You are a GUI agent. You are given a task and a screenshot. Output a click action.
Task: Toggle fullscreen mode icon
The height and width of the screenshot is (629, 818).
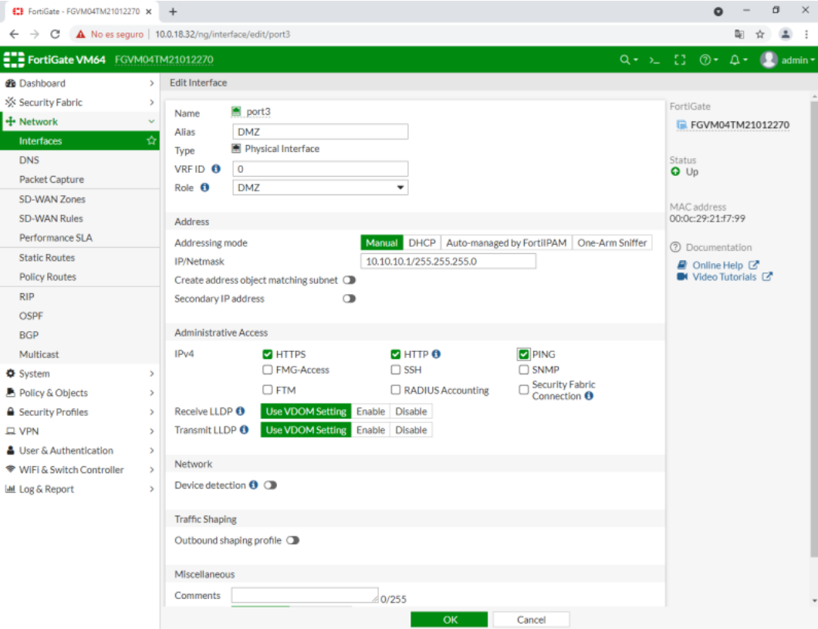click(680, 60)
